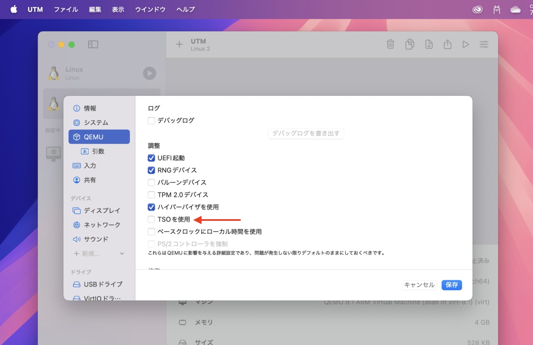Select USBドライブ in drives list
The width and height of the screenshot is (533, 345).
point(99,284)
